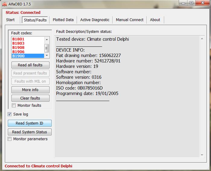Click the Software version 0316 line
The image size is (211, 171).
point(79,77)
